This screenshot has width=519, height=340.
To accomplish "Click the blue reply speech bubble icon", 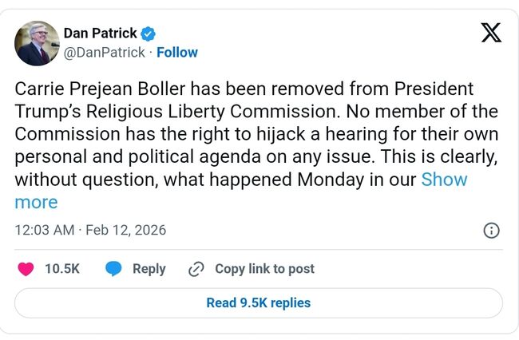I will [x=114, y=269].
